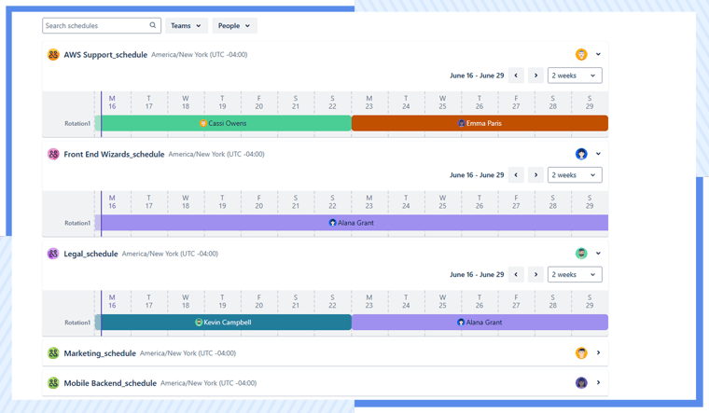Go to next period in Front End Wizards schedule

point(535,175)
